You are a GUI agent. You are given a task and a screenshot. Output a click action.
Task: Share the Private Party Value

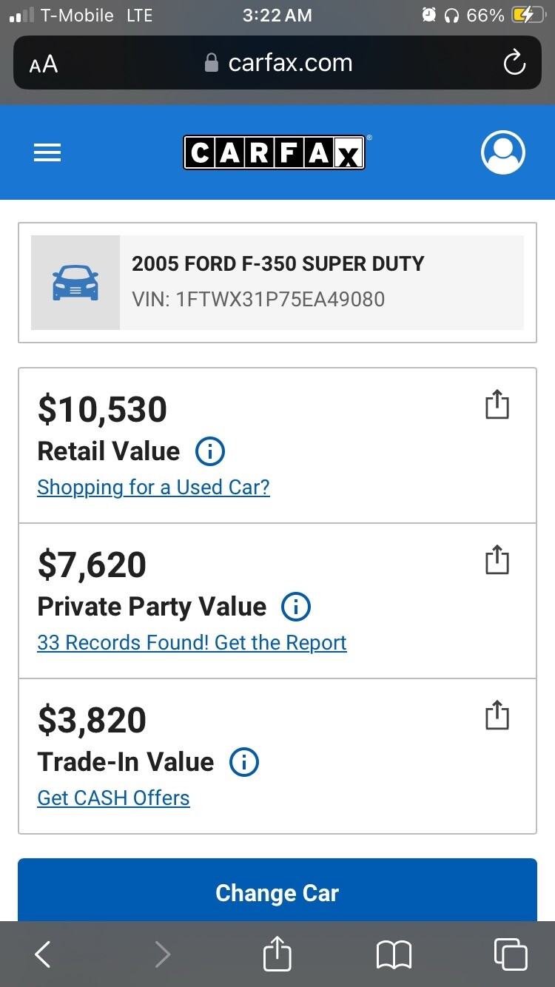pyautogui.click(x=497, y=559)
